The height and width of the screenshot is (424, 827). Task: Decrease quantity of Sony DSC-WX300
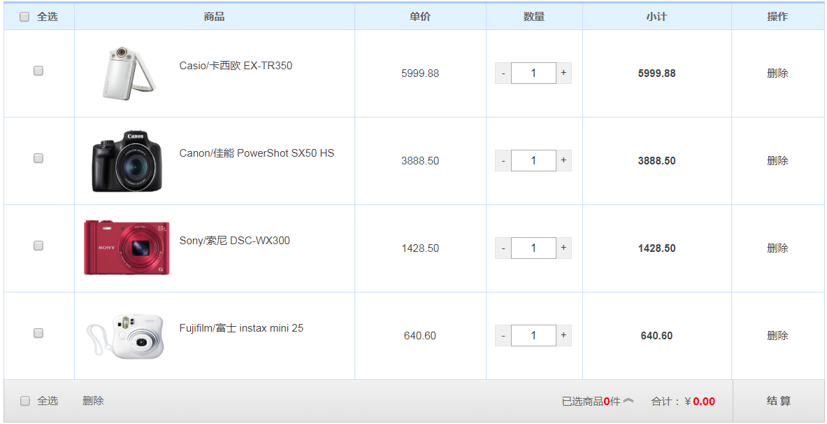[503, 248]
